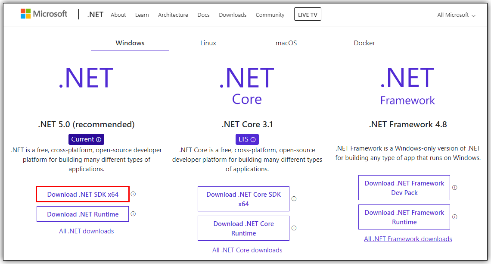This screenshot has width=491, height=264.
Task: Open the info icon beside .NET Framework Dev Pack
Action: coord(455,188)
